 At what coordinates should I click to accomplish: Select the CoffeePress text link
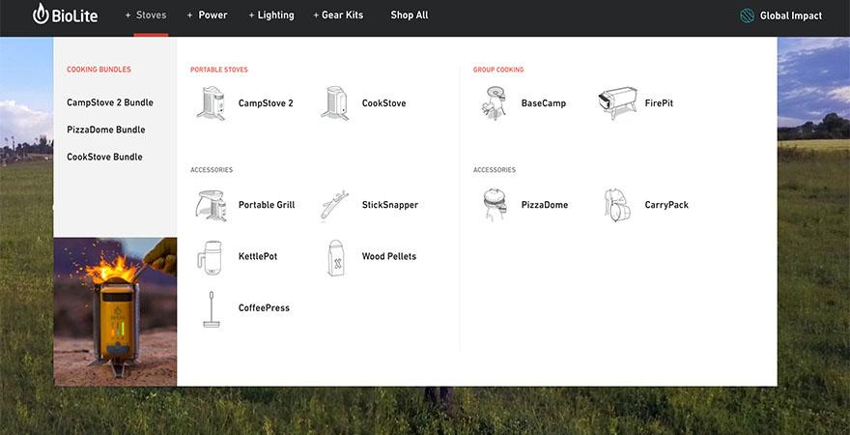(264, 308)
